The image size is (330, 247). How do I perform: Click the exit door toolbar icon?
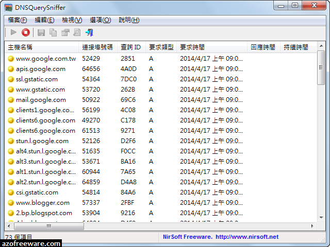click(x=89, y=32)
